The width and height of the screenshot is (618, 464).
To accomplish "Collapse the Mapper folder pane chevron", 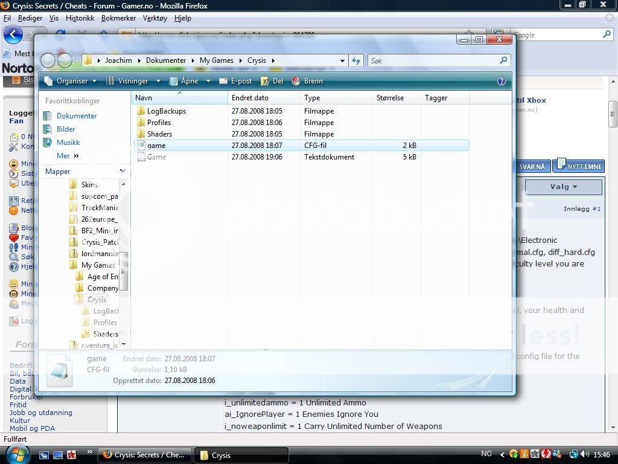I will tap(123, 171).
